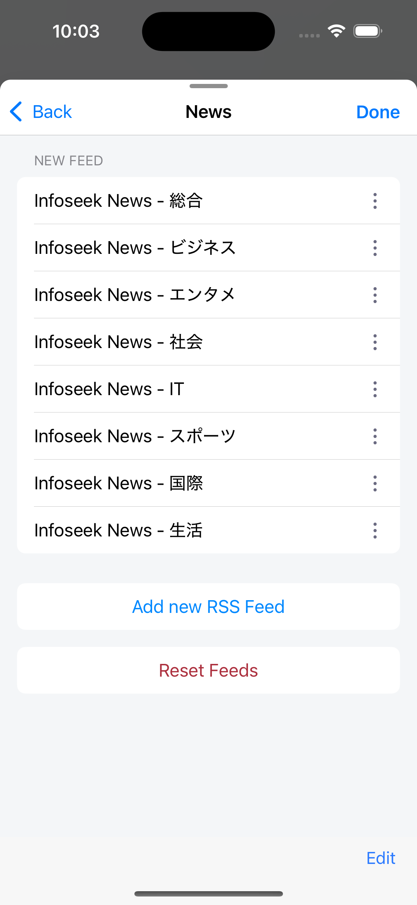Screen dimensions: 417x905
Task: Open three-dot menu for Infoseek News - IT
Action: click(x=375, y=389)
